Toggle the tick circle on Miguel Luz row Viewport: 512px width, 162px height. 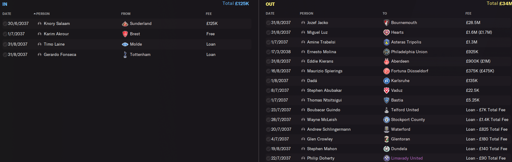(x=268, y=33)
